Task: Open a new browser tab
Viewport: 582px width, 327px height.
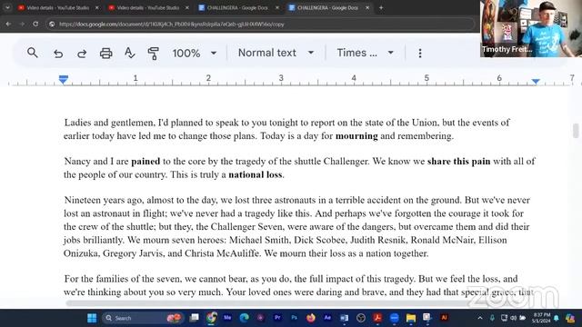Action: point(381,8)
